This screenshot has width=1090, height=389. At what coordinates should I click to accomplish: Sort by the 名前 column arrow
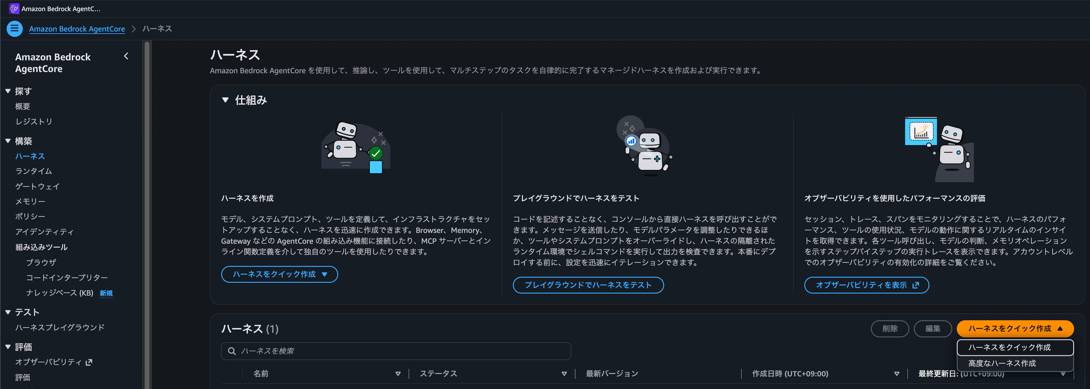pos(398,374)
